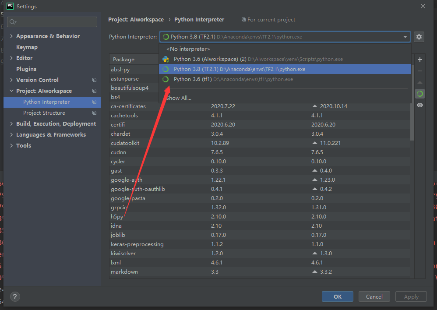Collapse Project: AIworkspace section
The image size is (437, 310).
pyautogui.click(x=11, y=91)
